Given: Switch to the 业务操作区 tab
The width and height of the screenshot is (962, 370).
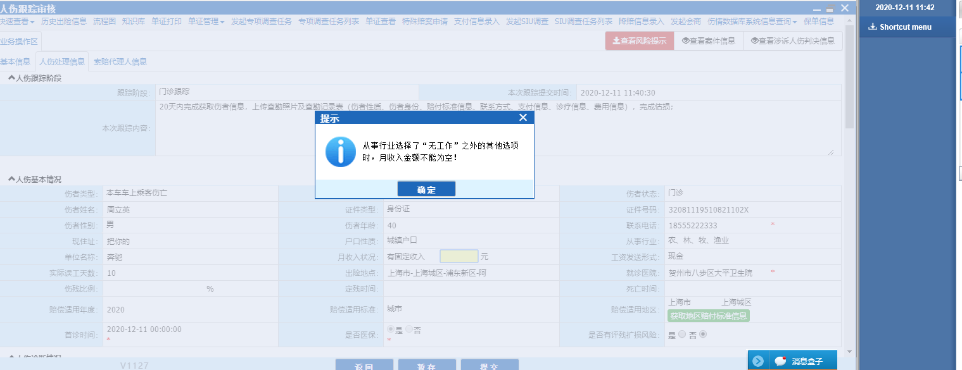Looking at the screenshot, I should tap(19, 41).
